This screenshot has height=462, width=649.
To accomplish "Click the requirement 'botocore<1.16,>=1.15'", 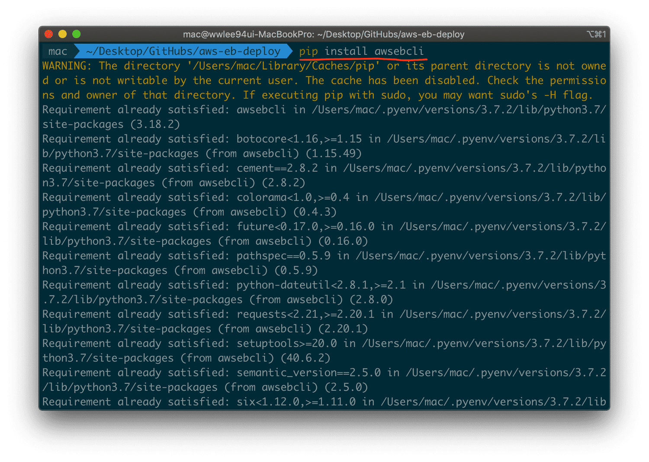I will coord(299,139).
